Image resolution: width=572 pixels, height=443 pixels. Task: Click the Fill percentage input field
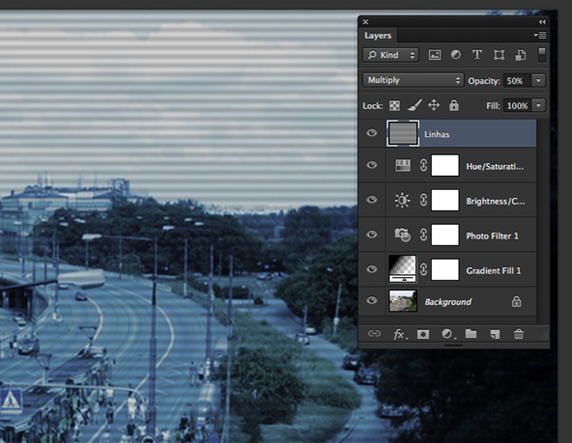click(x=517, y=106)
